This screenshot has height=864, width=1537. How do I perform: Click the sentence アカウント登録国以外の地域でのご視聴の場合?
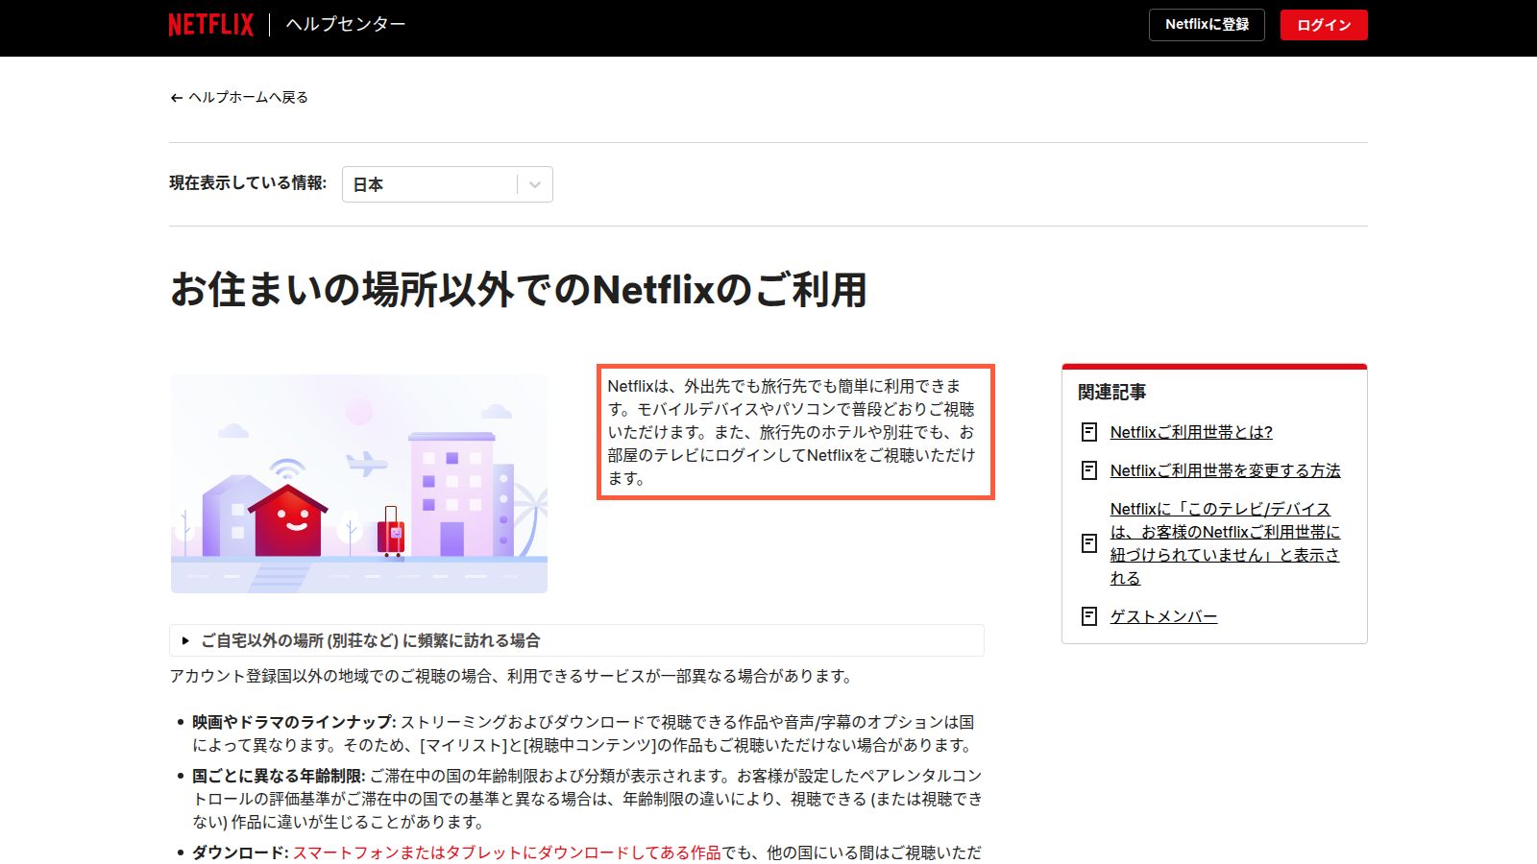511,676
